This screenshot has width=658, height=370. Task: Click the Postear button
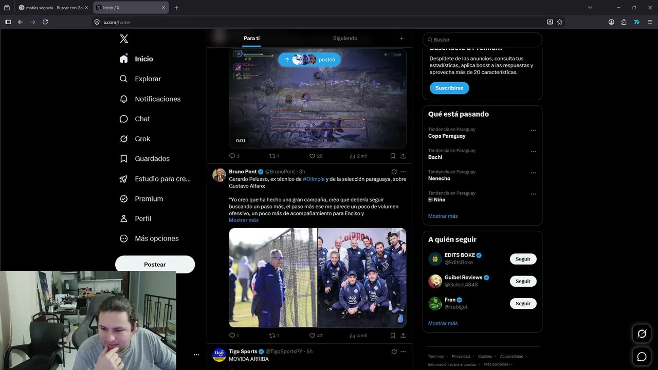155,264
